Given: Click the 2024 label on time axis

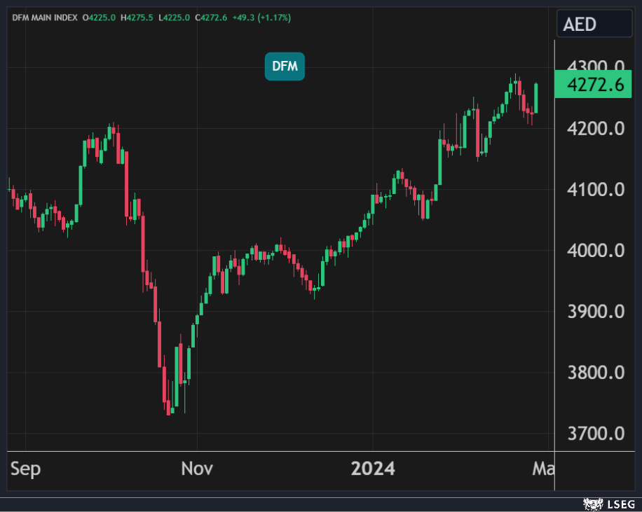Looking at the screenshot, I should click(x=372, y=469).
